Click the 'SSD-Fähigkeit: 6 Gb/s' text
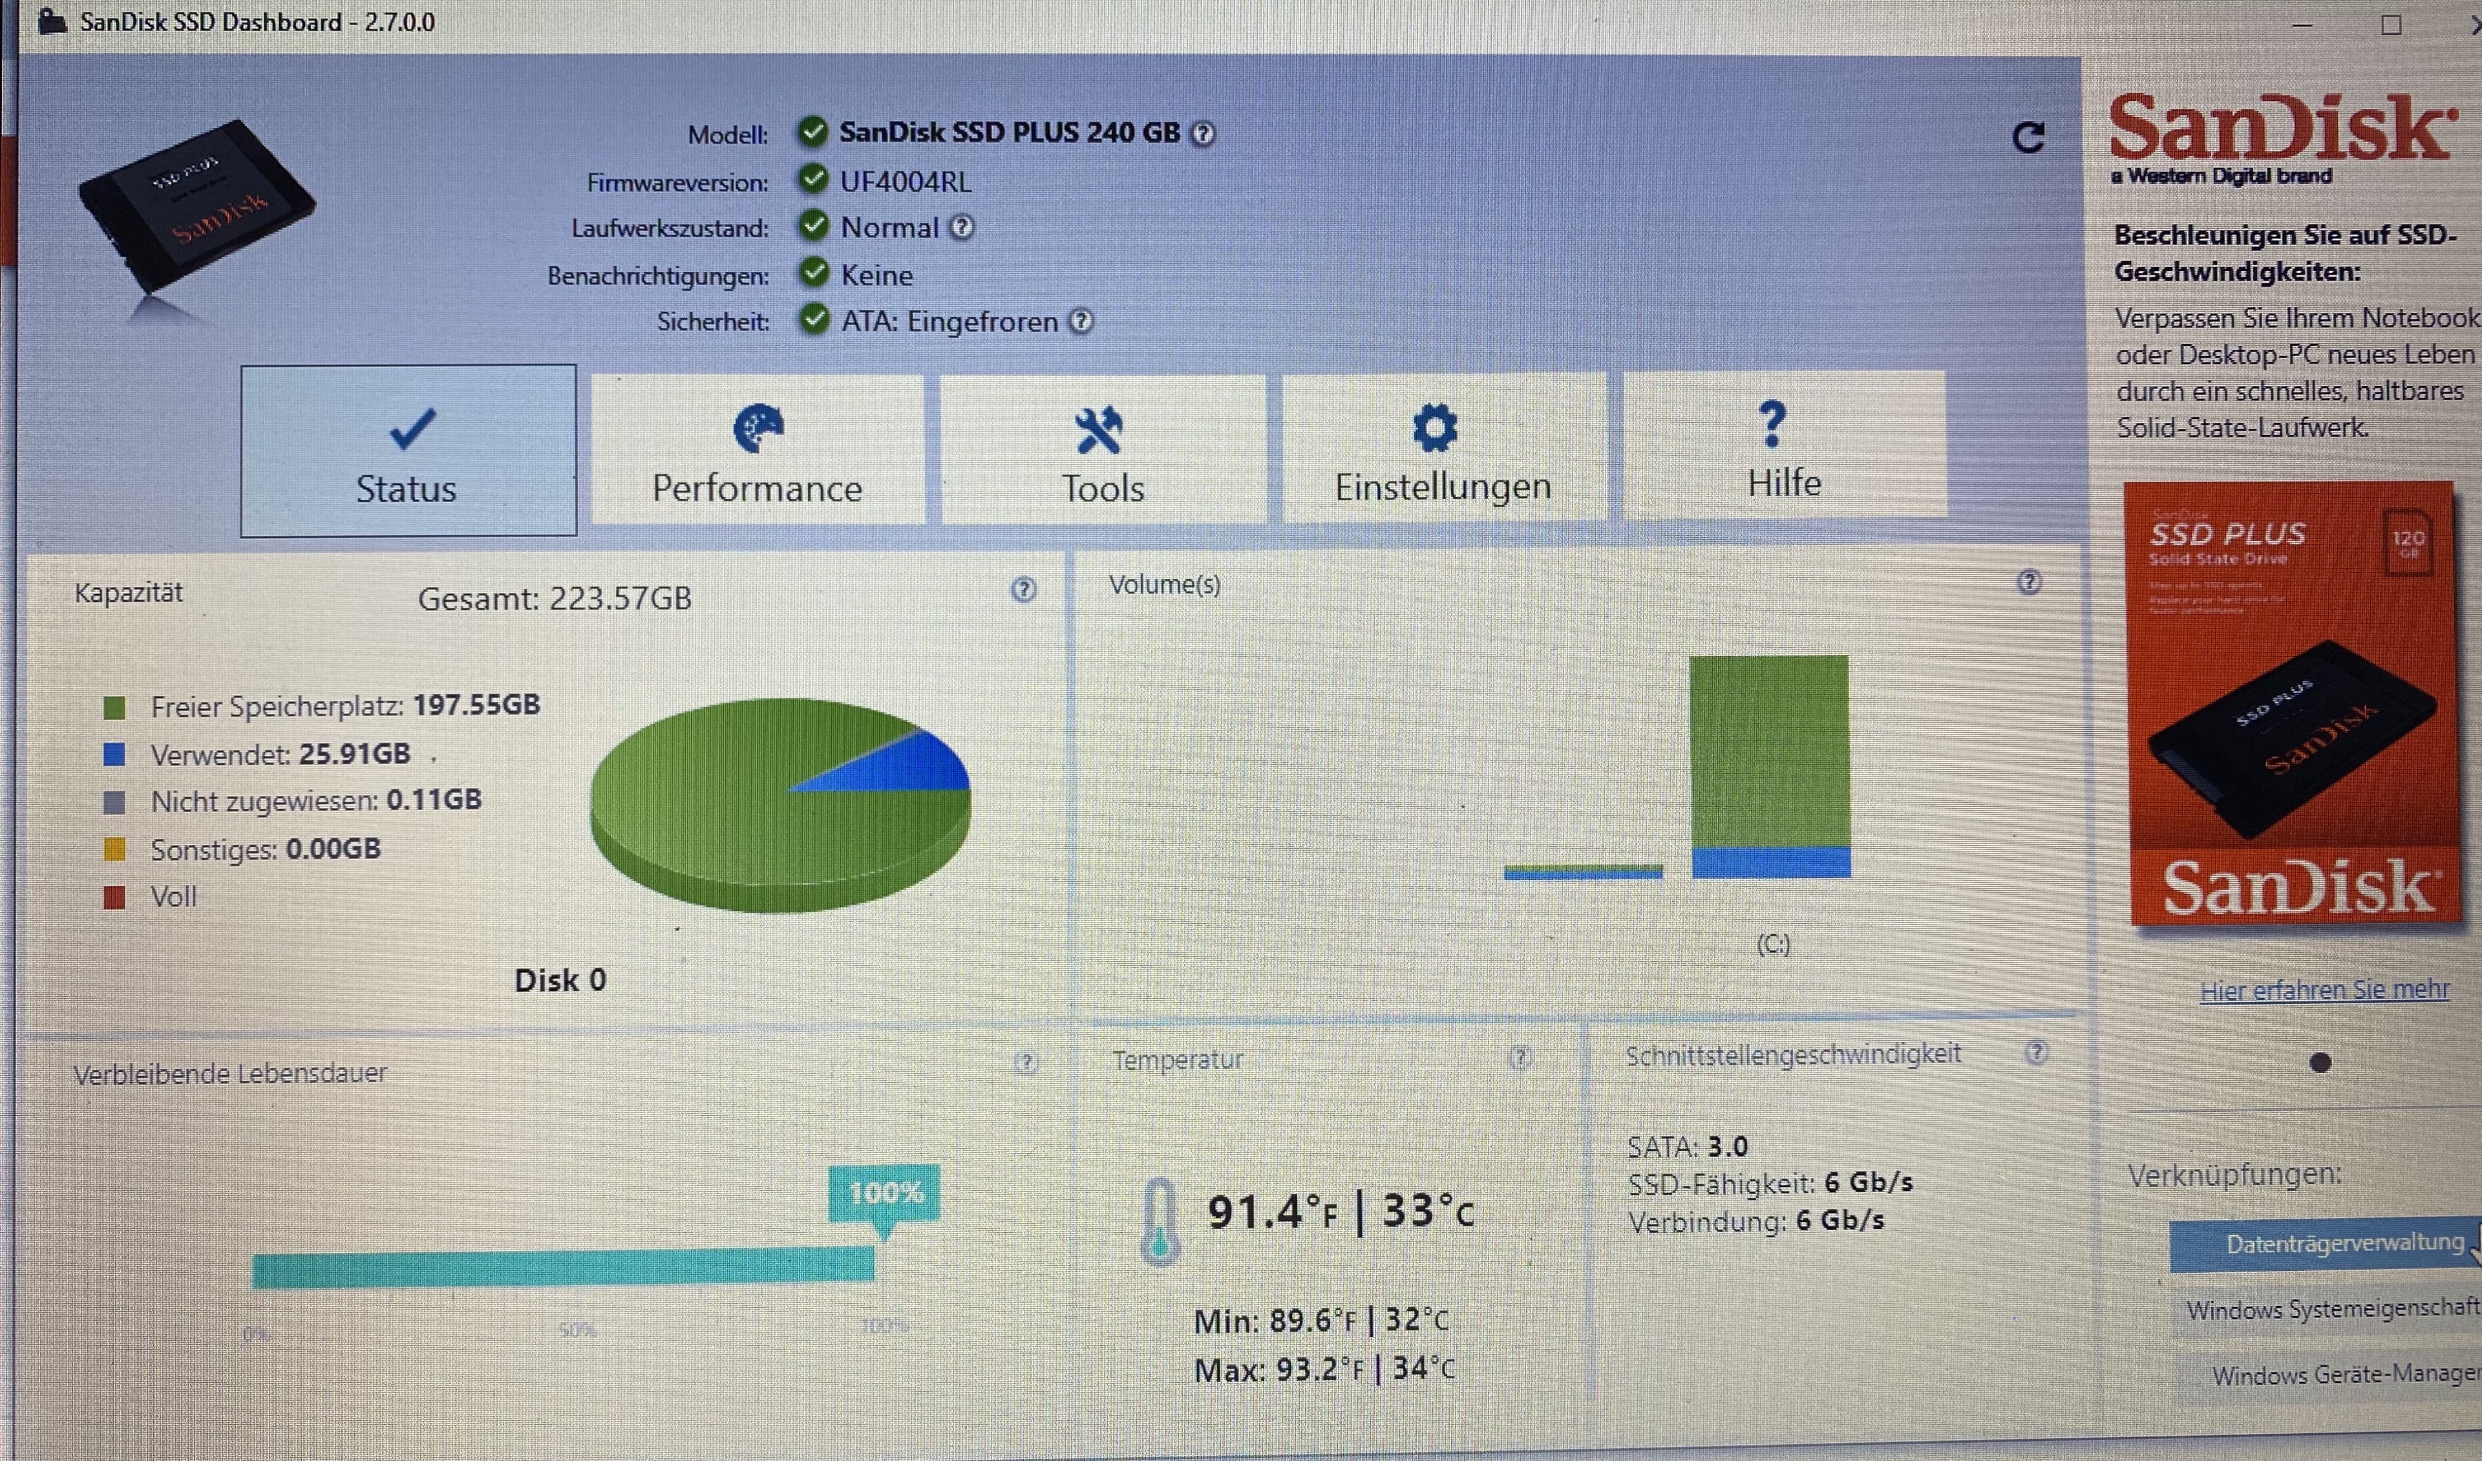Image resolution: width=2482 pixels, height=1461 pixels. click(1770, 1183)
